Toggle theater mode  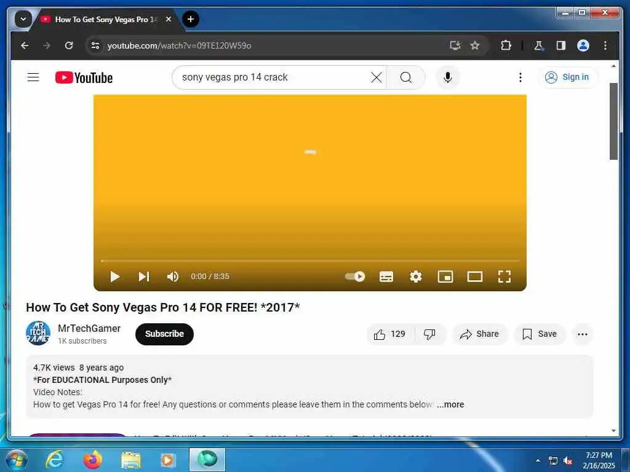coord(474,277)
